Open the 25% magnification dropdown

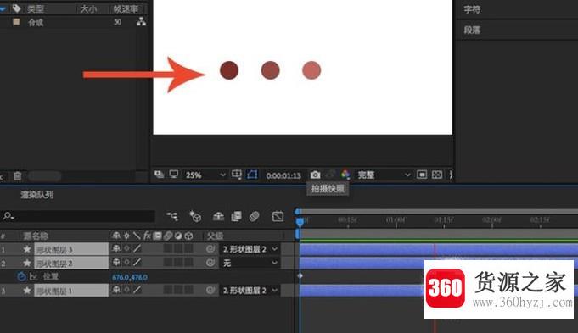tap(205, 175)
